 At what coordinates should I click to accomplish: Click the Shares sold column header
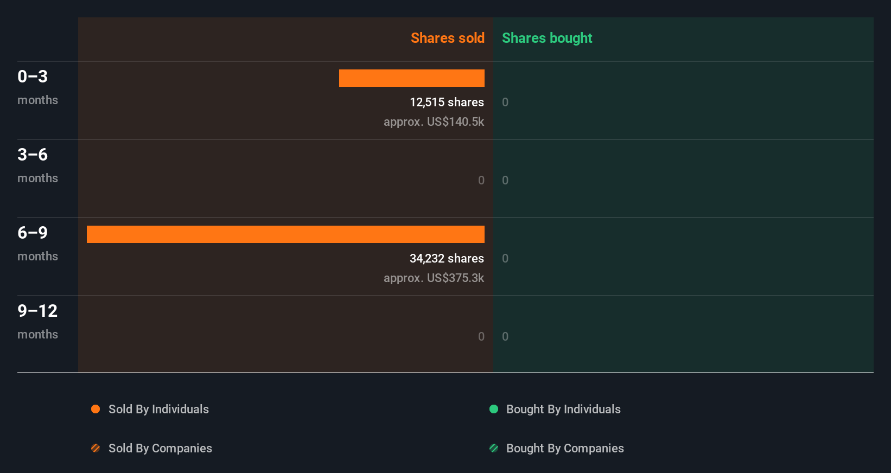coord(448,38)
